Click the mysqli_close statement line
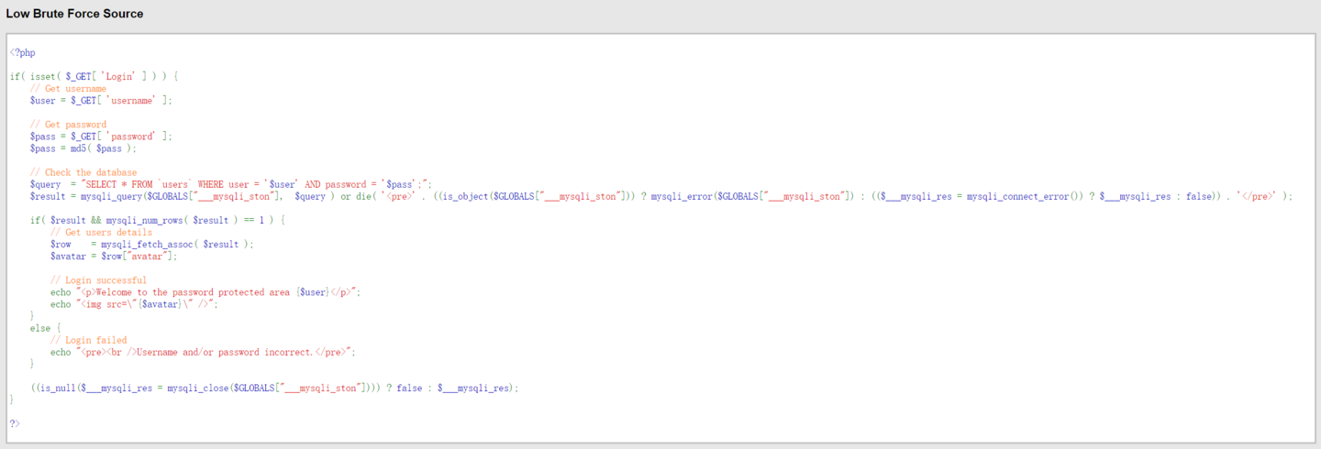 274,388
